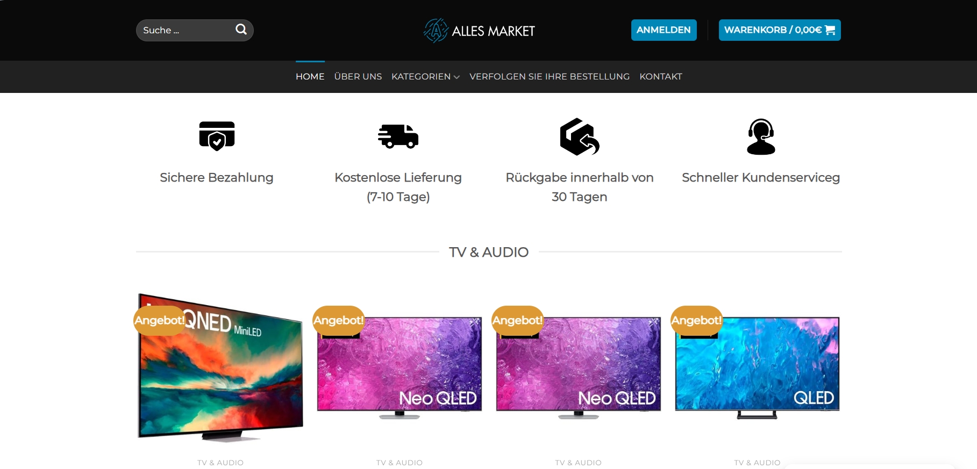Click the Angebot! badge on QNED TV
The image size is (977, 469).
(160, 320)
